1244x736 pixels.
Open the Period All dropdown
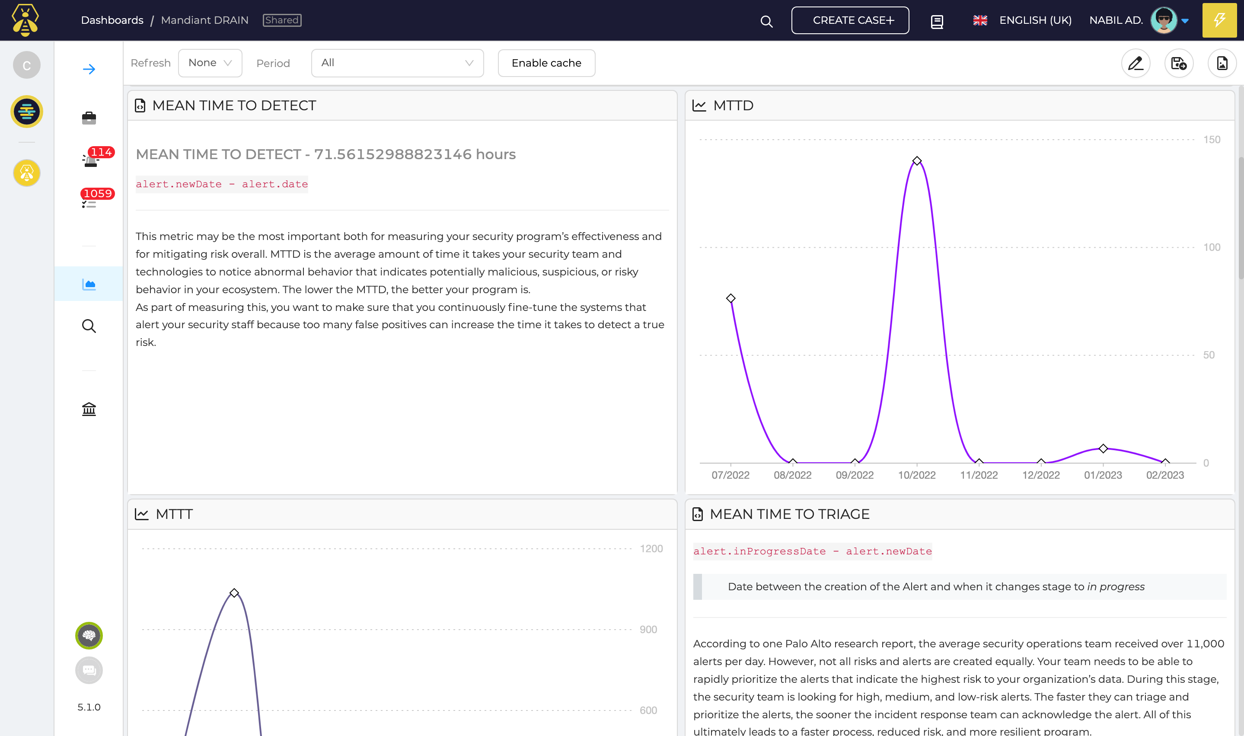tap(397, 63)
